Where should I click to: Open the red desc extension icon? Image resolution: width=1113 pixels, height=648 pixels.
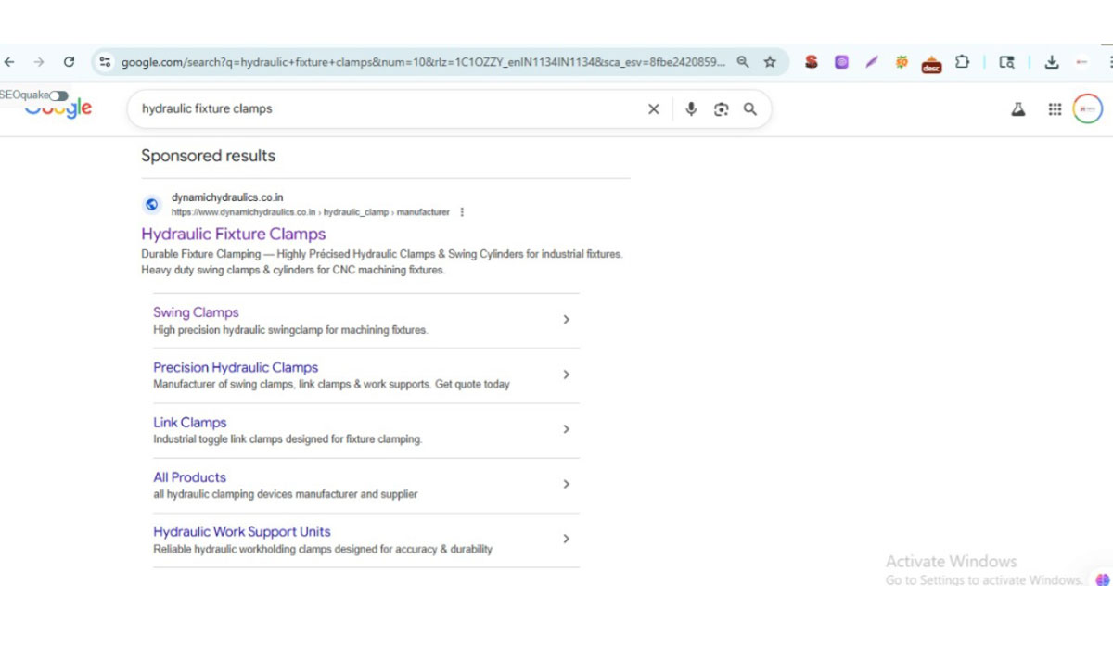[x=932, y=64]
